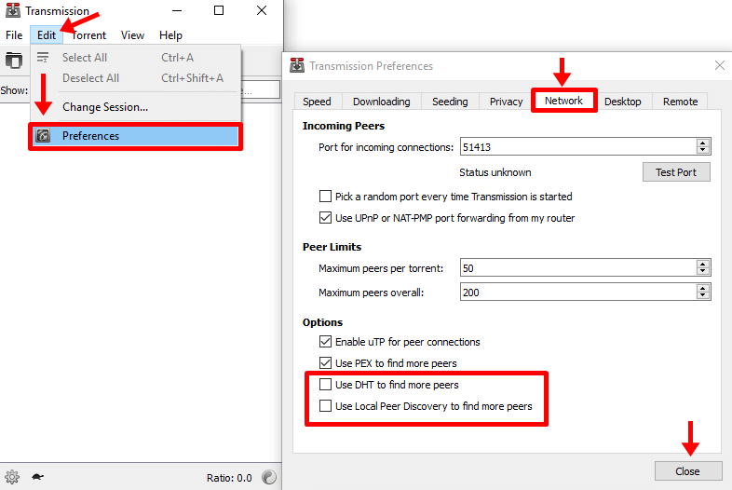Viewport: 732px width, 490px height.
Task: Switch to the Privacy tab
Action: pos(506,102)
